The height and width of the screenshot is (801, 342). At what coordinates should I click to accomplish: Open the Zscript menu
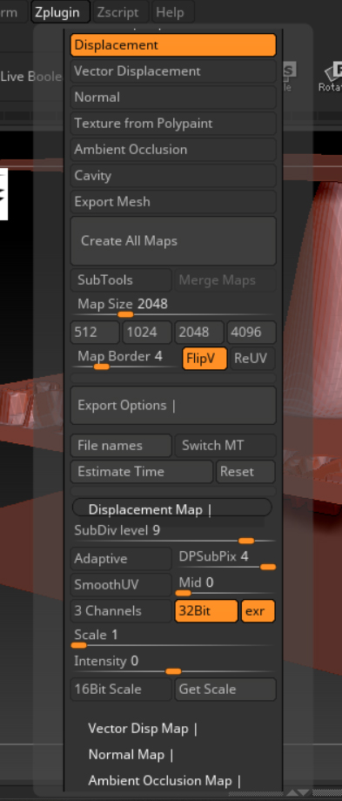tap(122, 11)
